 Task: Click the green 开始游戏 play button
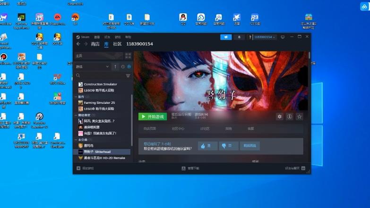(x=153, y=116)
